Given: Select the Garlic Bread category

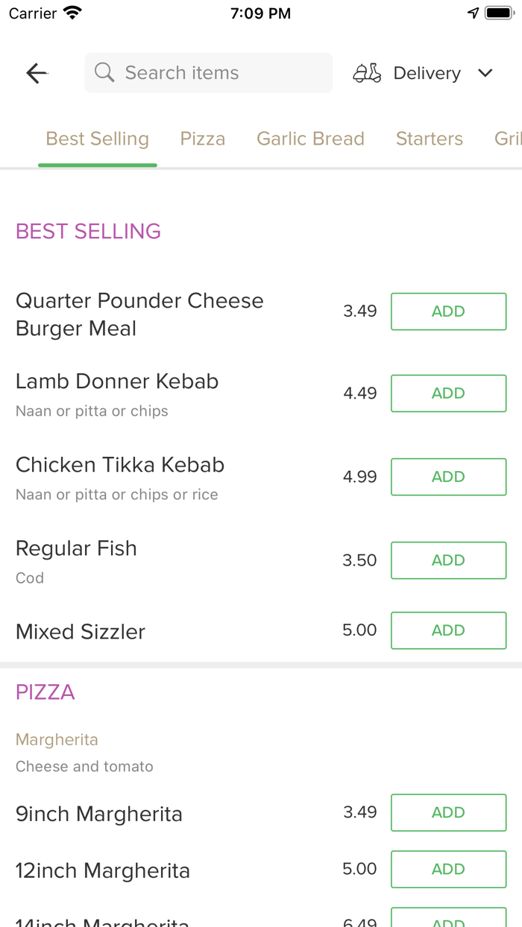Looking at the screenshot, I should 310,138.
